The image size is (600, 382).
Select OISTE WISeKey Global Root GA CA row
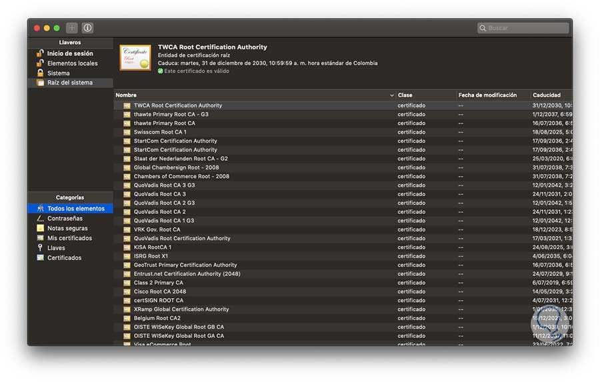coord(343,336)
